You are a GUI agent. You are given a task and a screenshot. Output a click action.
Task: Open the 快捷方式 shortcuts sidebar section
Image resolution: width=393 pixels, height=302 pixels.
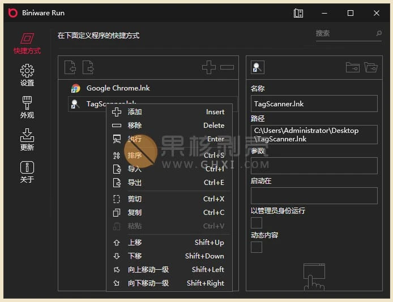27,44
